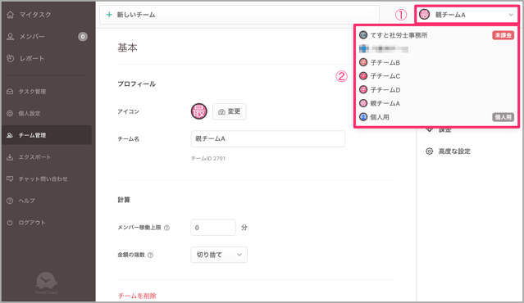Click into the チーム名 text field

tap(267, 139)
